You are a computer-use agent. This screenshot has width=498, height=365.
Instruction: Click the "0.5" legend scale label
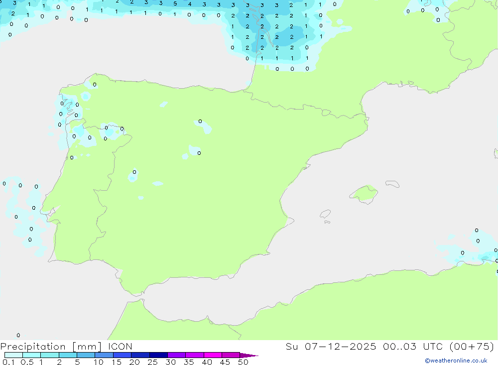[27, 362]
